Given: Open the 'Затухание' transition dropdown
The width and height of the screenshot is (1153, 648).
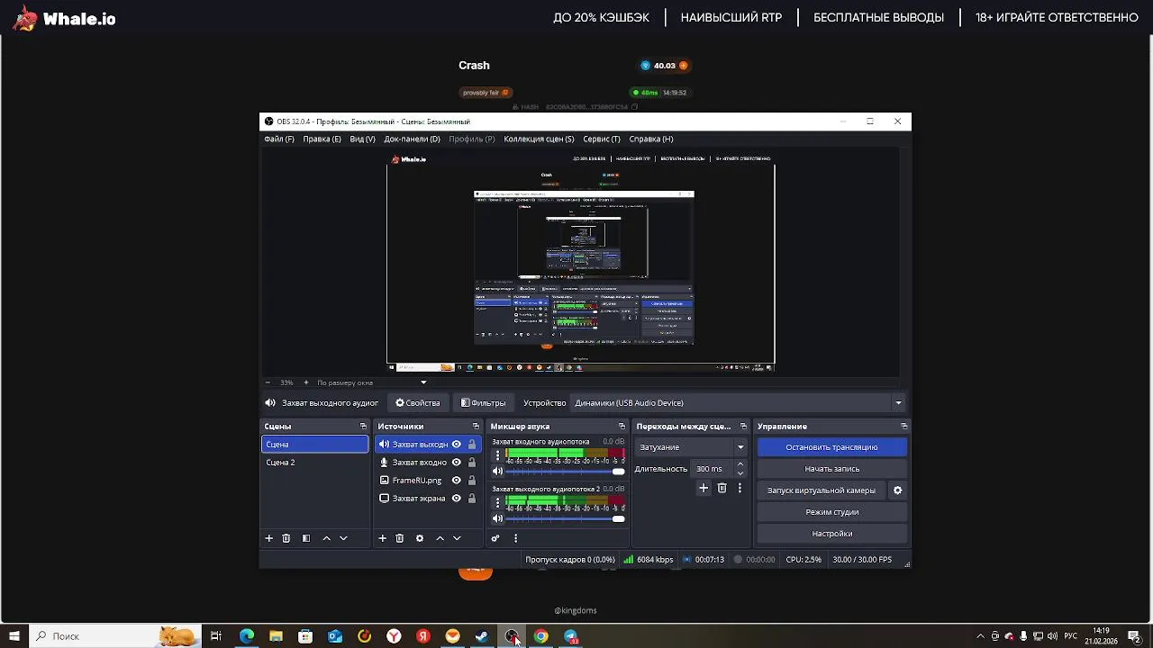Looking at the screenshot, I should pyautogui.click(x=692, y=447).
